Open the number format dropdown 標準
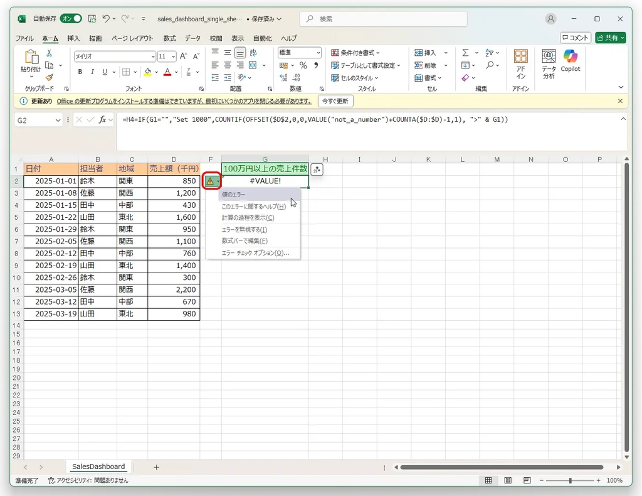The height and width of the screenshot is (496, 642). click(318, 53)
